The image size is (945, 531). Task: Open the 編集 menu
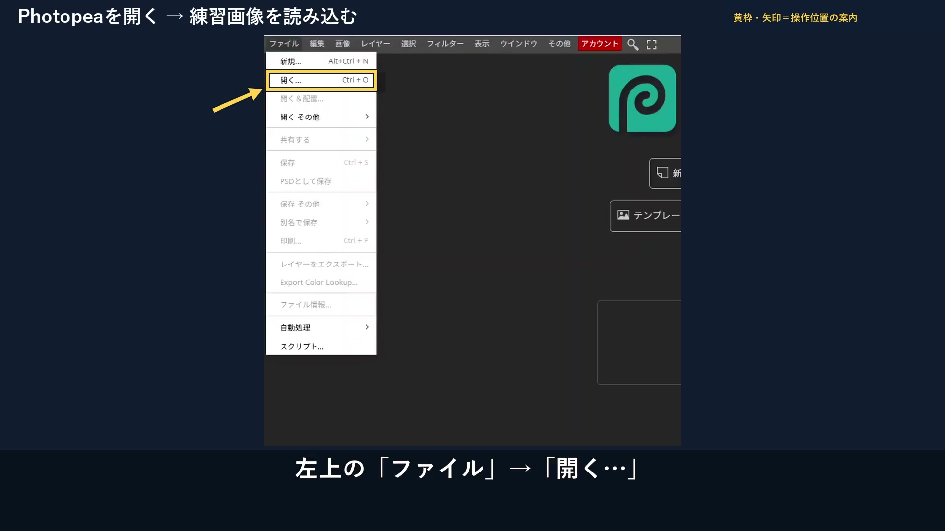[317, 44]
